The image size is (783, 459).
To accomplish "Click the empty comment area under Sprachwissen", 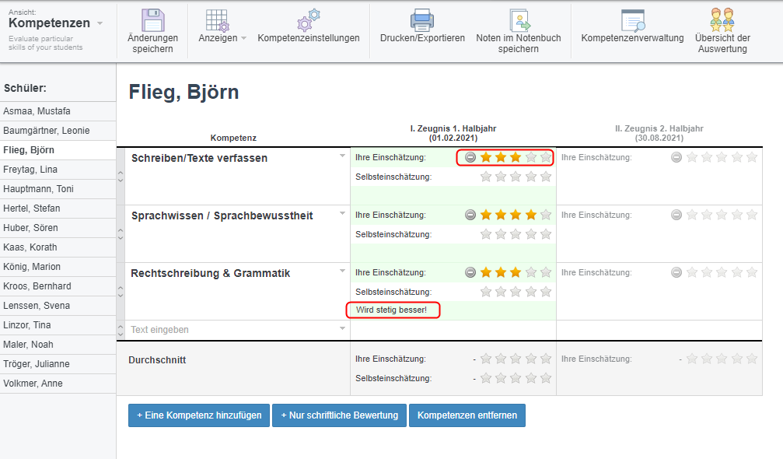I will click(453, 253).
